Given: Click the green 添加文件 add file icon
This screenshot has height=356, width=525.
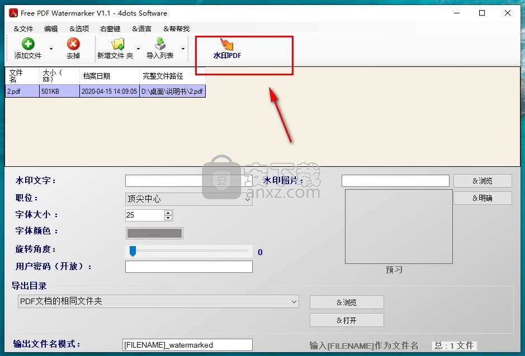Looking at the screenshot, I should point(28,44).
